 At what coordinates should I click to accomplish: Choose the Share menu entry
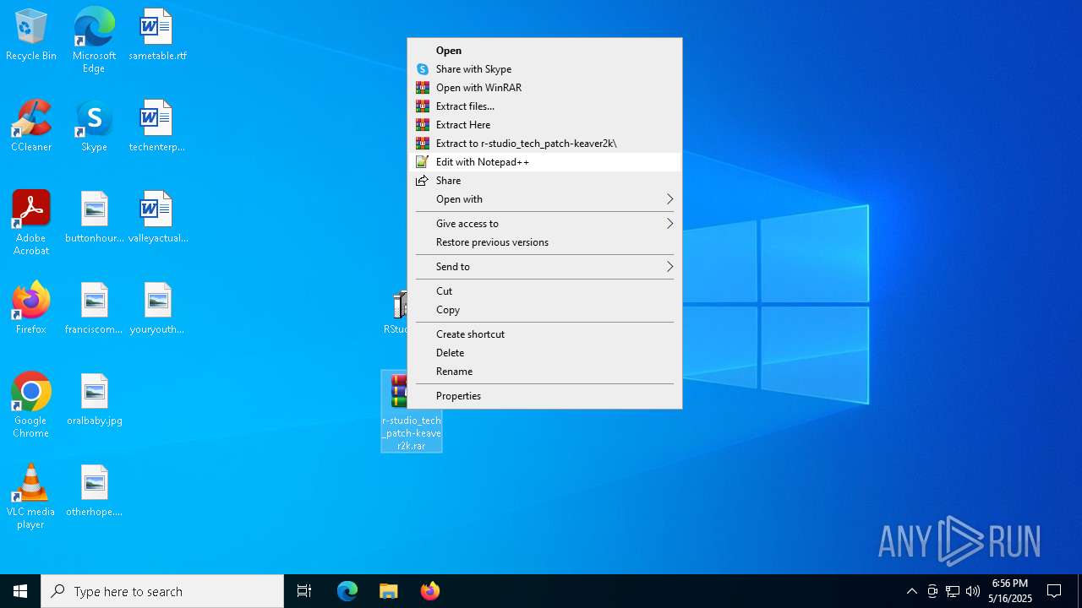(x=544, y=181)
